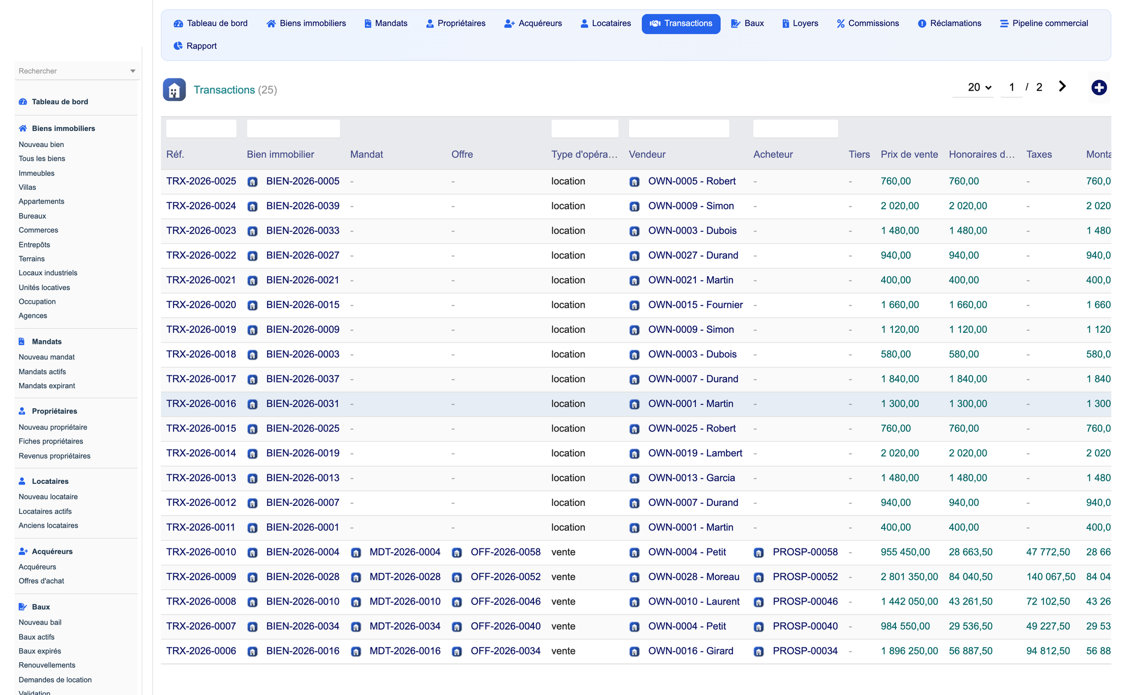Open the Nouveau bien sidebar link
1122x695 pixels.
[41, 145]
